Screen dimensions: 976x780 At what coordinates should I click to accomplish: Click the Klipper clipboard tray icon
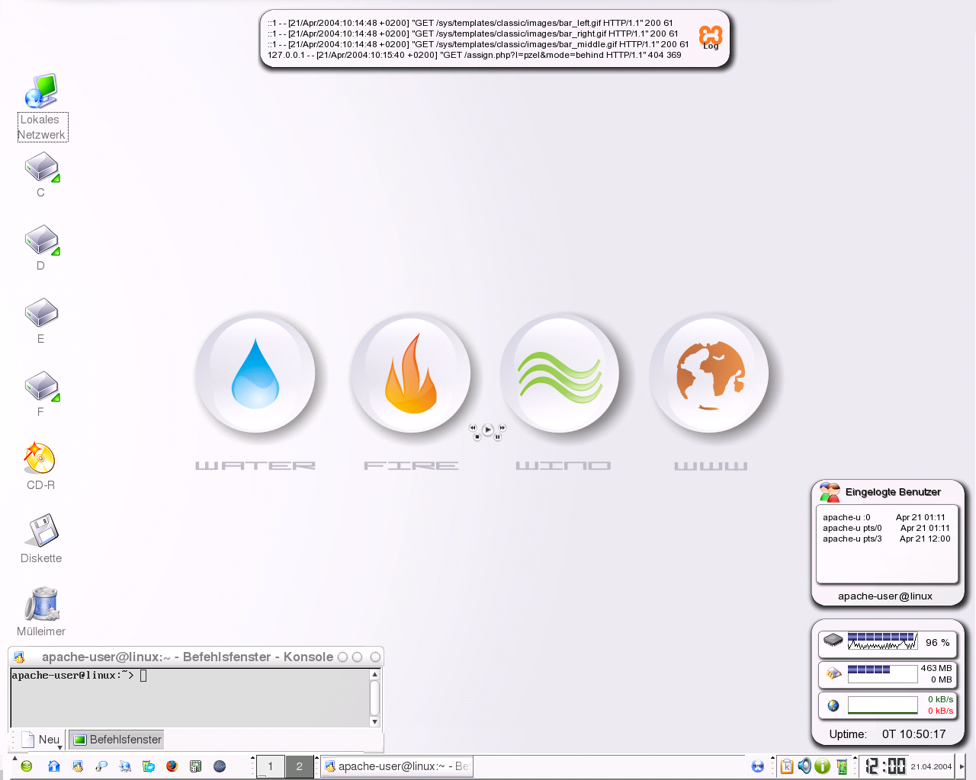point(787,766)
